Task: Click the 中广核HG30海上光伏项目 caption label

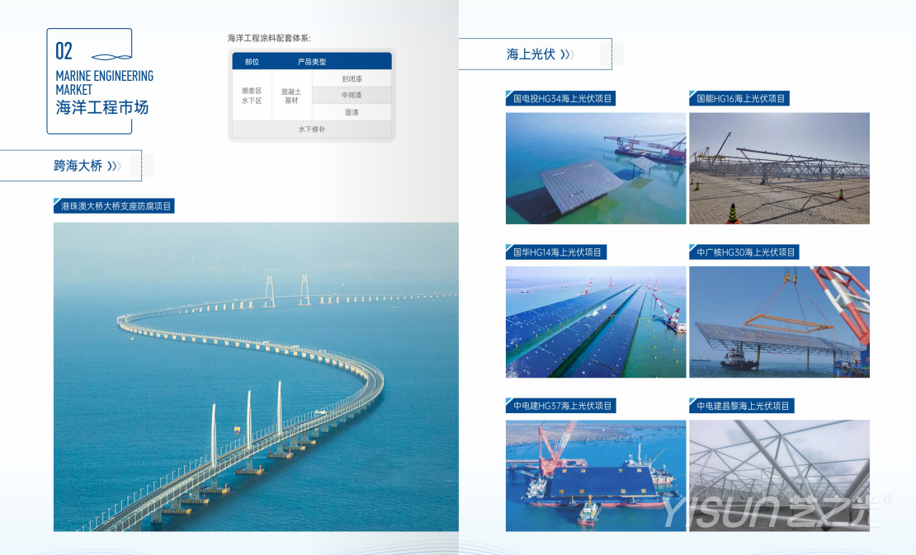Action: click(746, 252)
